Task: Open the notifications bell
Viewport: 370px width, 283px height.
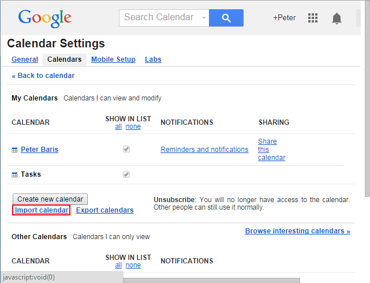Action: tap(337, 18)
